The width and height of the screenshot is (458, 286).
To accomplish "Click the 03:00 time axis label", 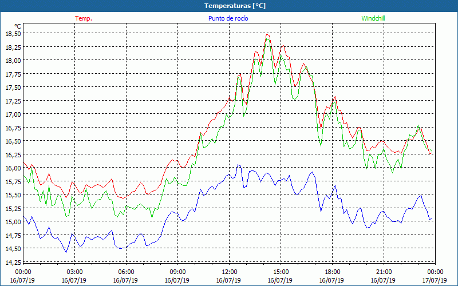I will tap(75, 272).
